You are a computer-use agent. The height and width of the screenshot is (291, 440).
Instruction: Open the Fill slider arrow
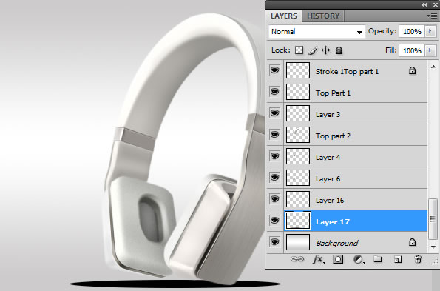[430, 50]
